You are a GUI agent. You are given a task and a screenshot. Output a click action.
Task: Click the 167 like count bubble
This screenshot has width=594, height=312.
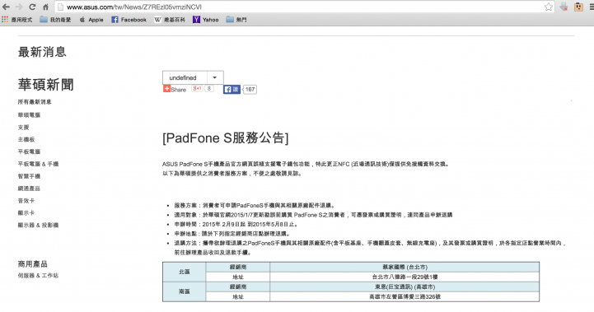(x=250, y=90)
